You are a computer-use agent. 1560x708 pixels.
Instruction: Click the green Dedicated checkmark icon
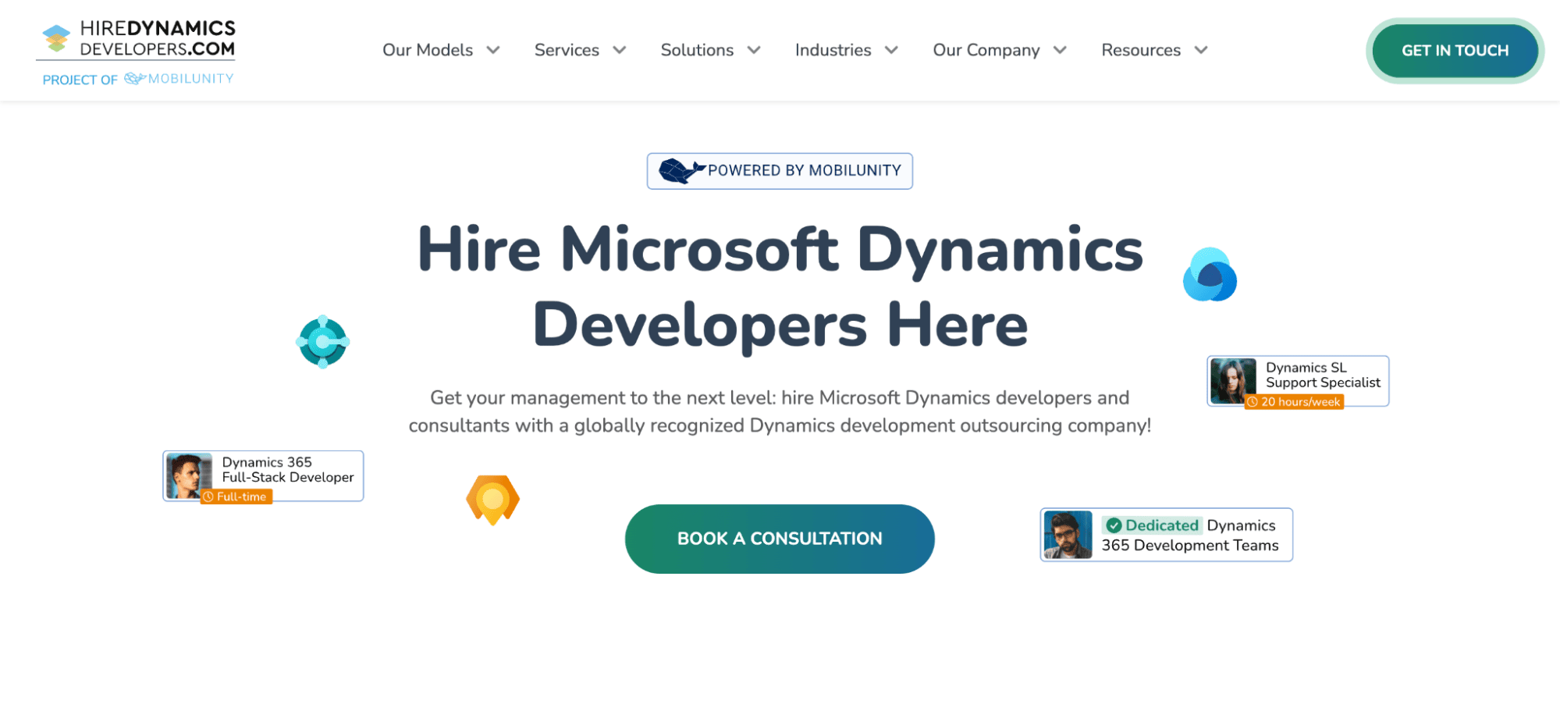[x=1114, y=525]
